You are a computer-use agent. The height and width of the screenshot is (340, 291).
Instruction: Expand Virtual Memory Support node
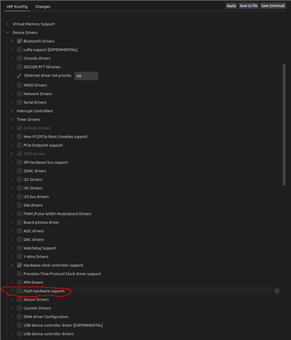coord(7,24)
